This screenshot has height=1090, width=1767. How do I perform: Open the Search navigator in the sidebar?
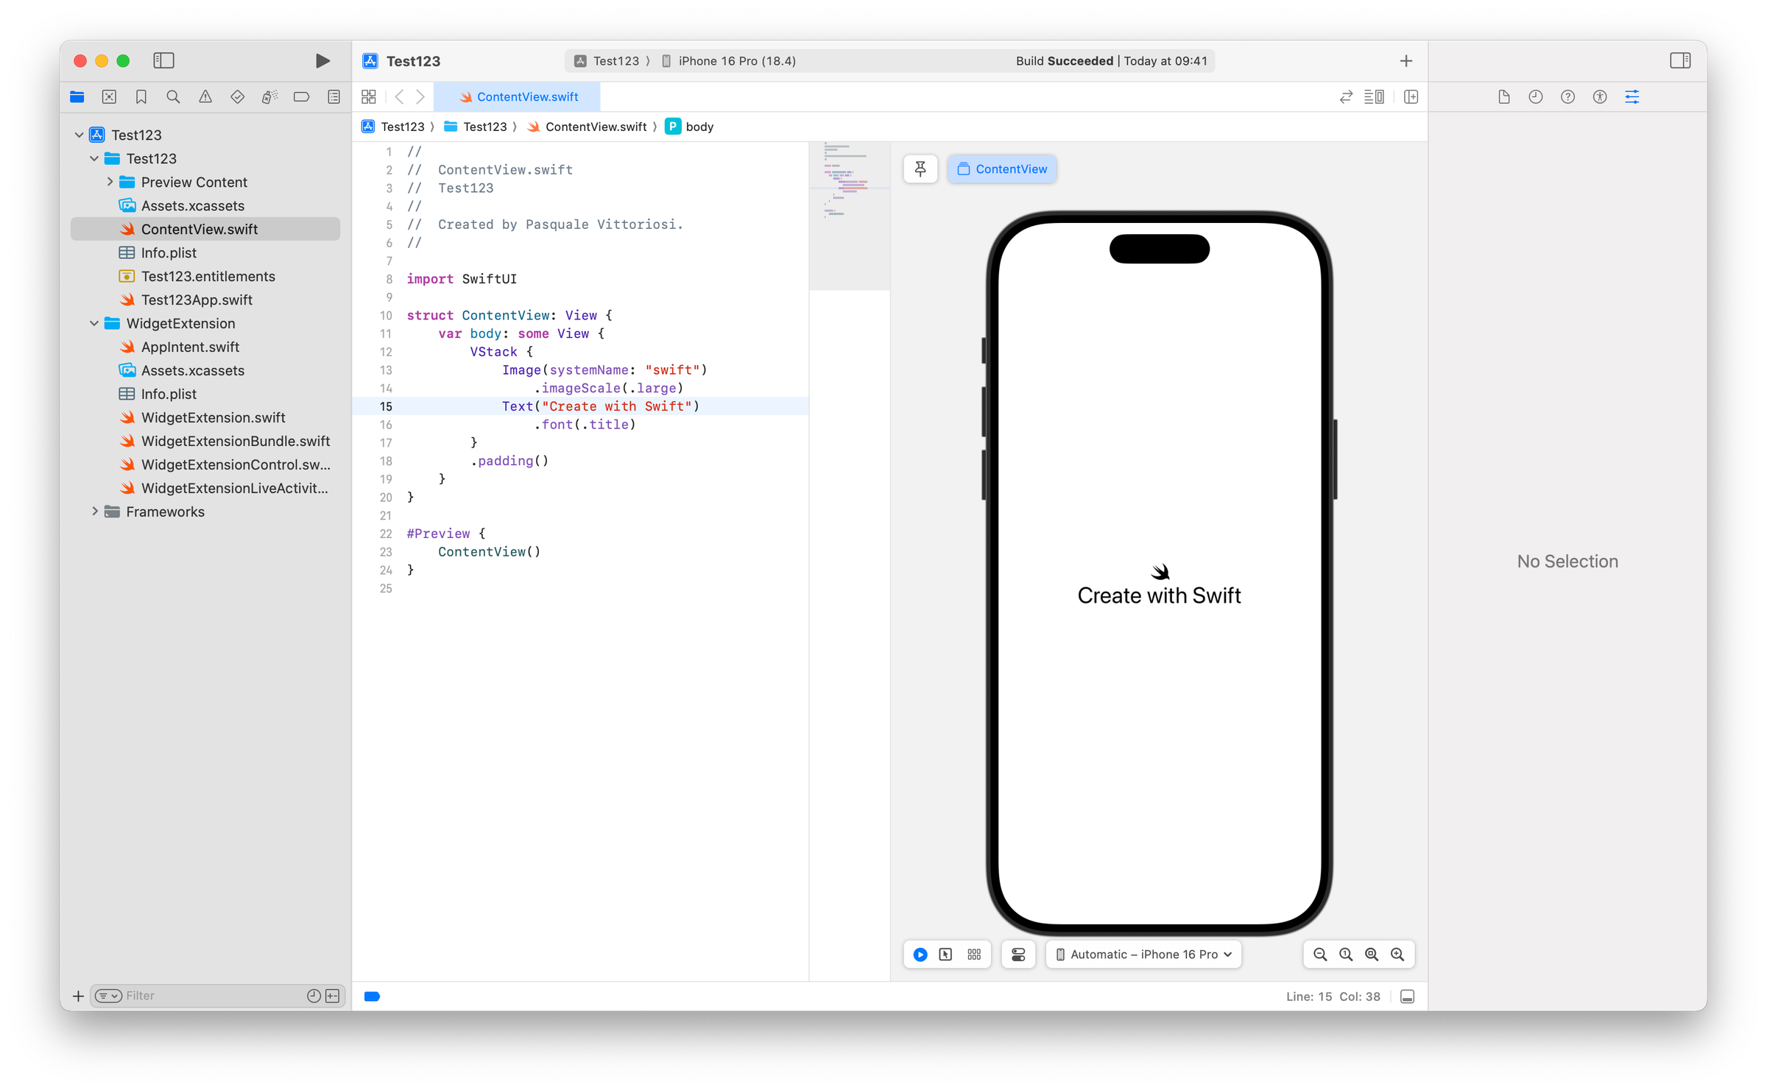(172, 96)
